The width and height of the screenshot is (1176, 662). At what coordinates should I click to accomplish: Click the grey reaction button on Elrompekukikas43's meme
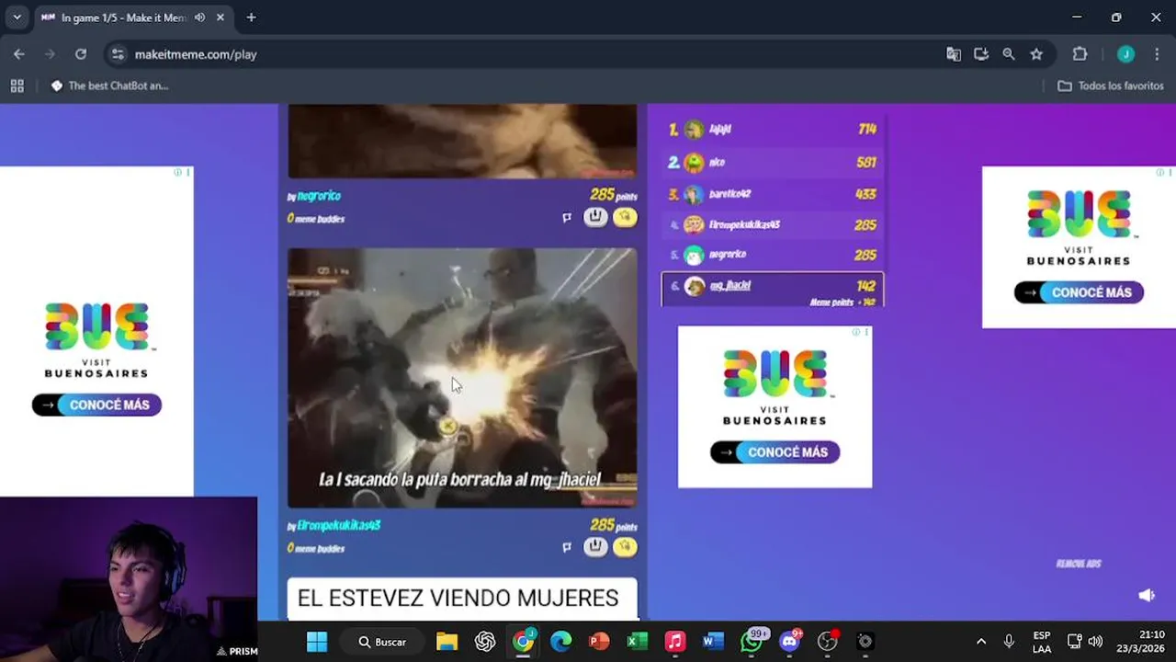point(595,546)
